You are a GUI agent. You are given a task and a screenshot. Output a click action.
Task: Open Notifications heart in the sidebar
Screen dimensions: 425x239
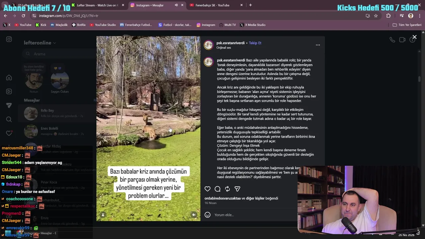9,133
